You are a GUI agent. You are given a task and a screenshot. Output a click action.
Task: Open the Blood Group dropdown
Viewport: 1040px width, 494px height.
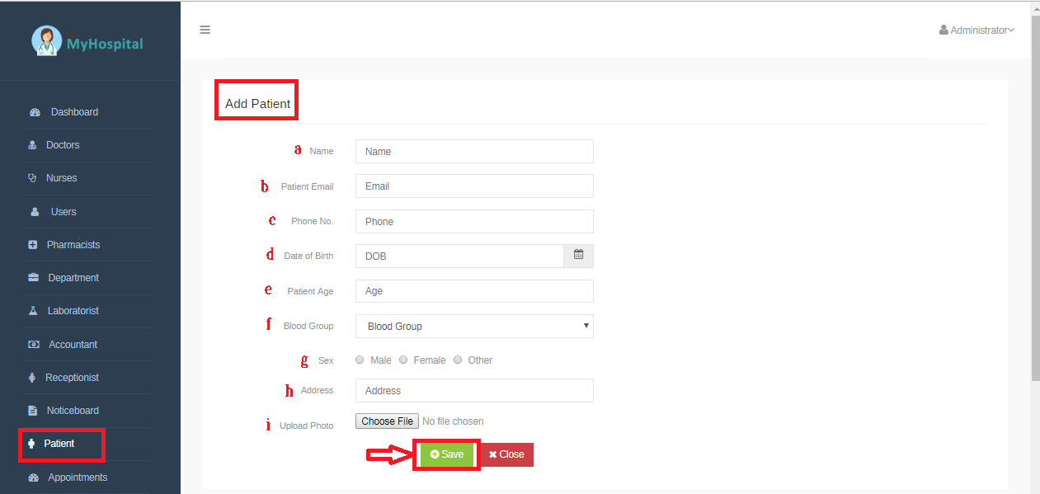click(x=474, y=326)
